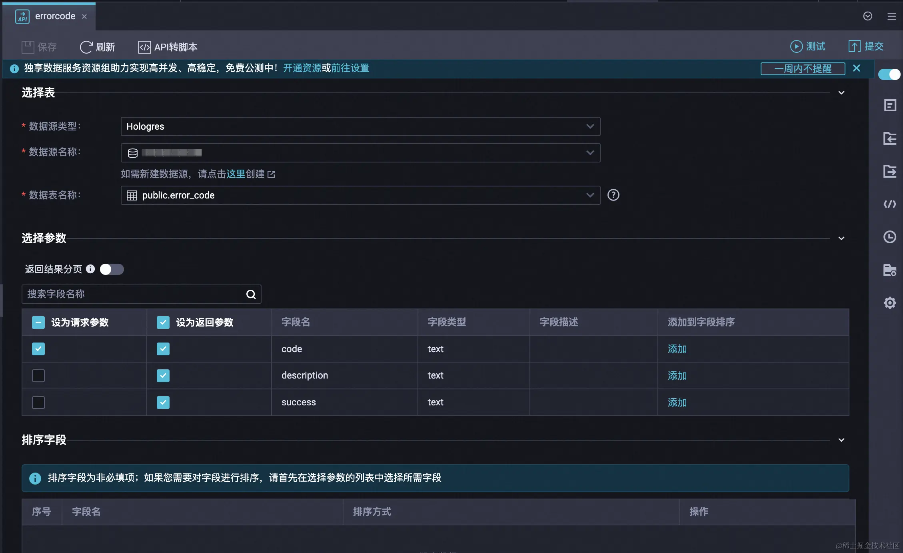Check request parameter box for description field
Image resolution: width=903 pixels, height=553 pixels.
click(x=38, y=376)
